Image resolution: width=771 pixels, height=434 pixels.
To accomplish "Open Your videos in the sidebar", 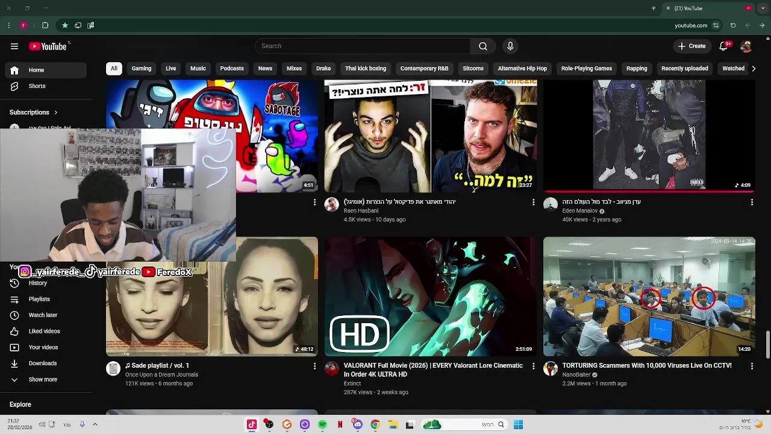I will pos(46,347).
